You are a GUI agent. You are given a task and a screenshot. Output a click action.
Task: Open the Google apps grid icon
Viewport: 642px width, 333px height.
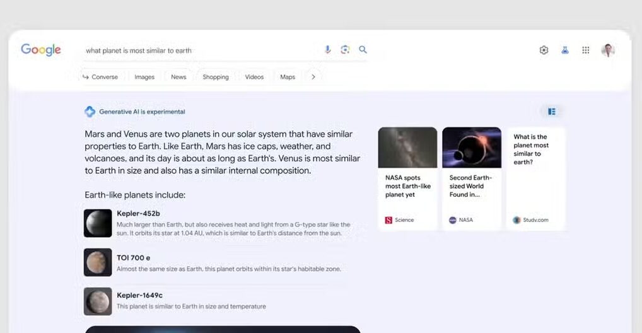[x=586, y=50]
